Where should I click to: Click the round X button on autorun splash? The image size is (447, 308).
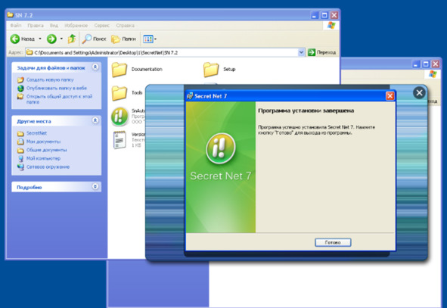419,92
